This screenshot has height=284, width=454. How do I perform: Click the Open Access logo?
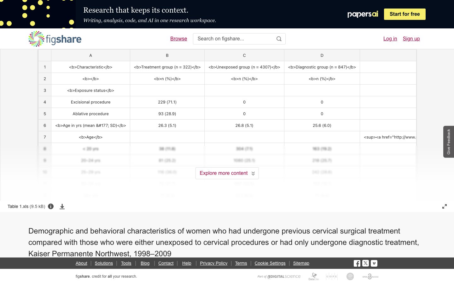coord(370,276)
